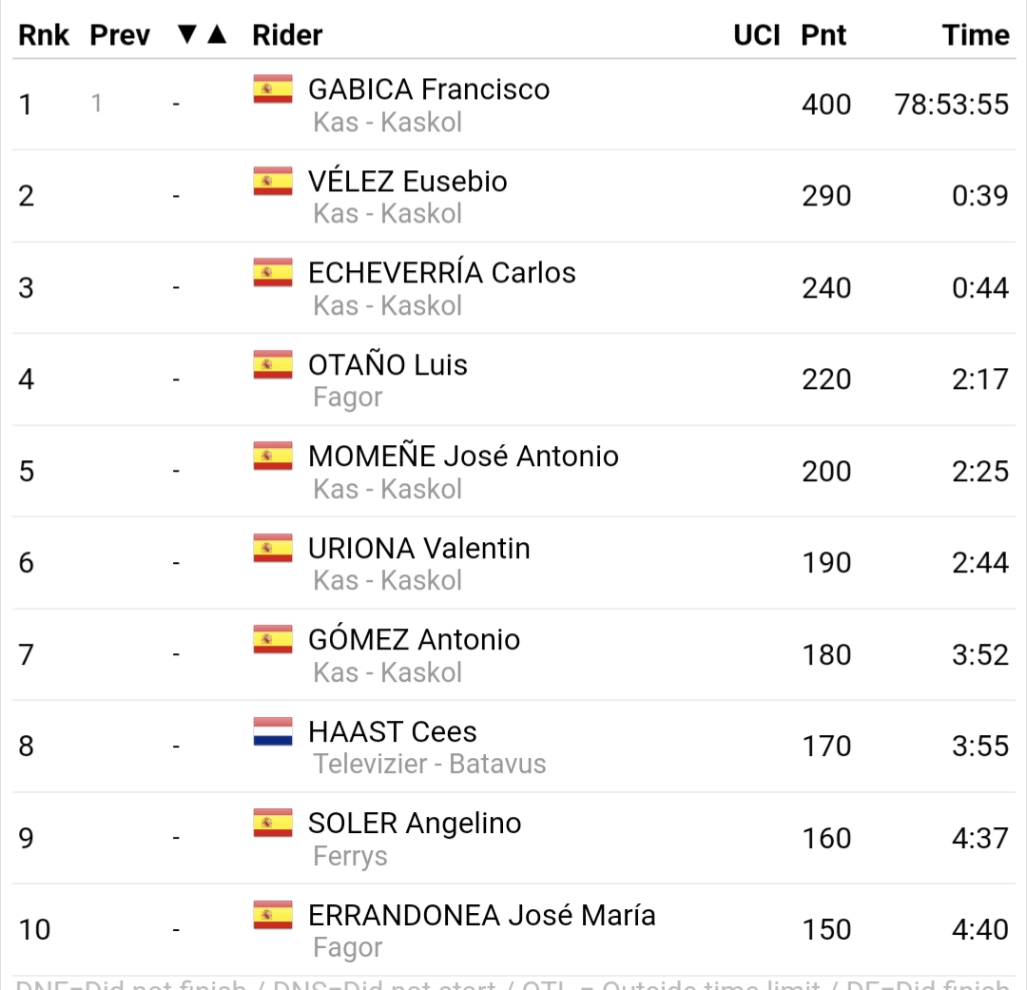Open the Ferrys team link

350,856
